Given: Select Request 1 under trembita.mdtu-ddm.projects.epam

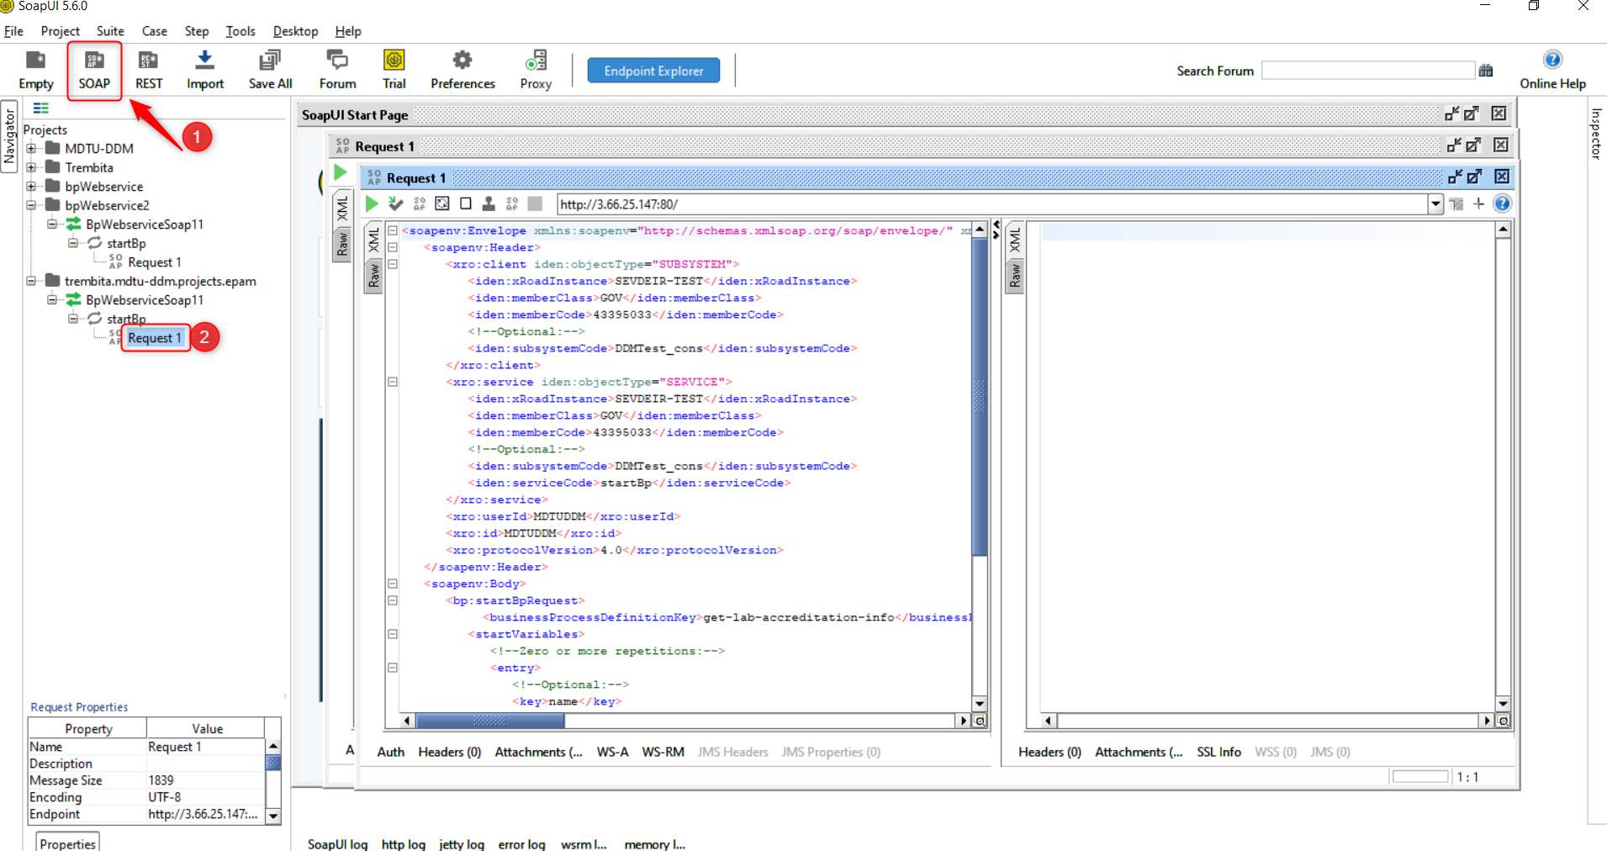Looking at the screenshot, I should (x=155, y=338).
